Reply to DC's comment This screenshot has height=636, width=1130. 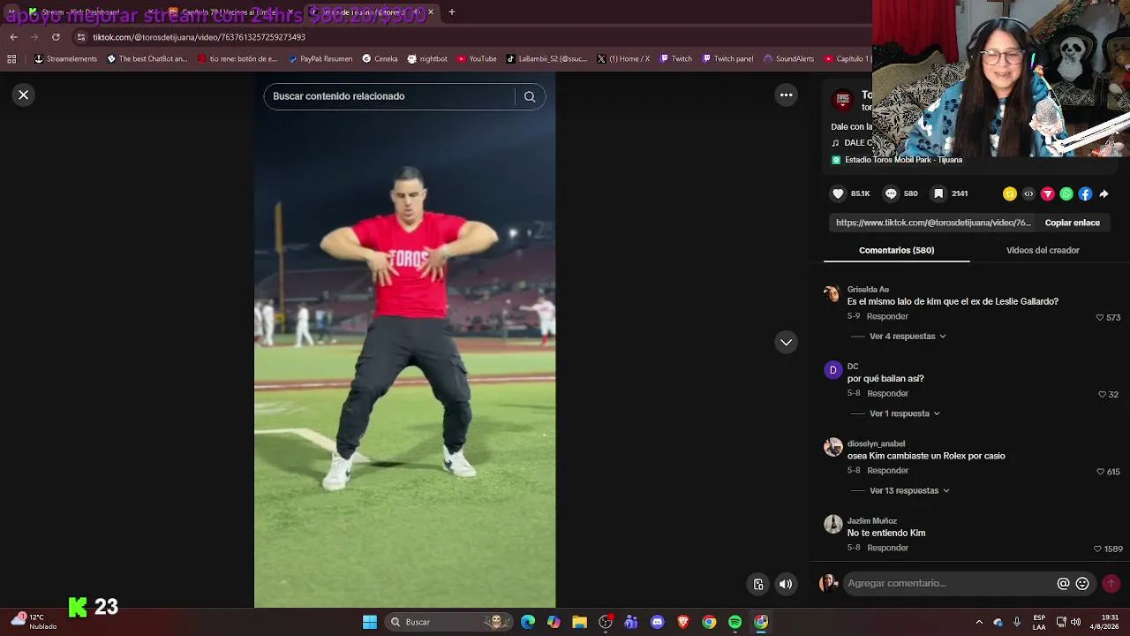point(887,393)
